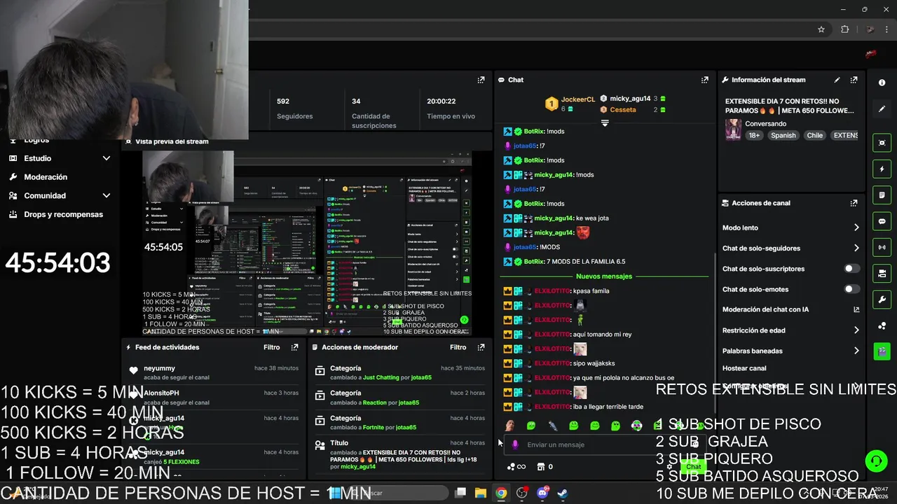Image resolution: width=897 pixels, height=504 pixels.
Task: Expand Chat de solo-seguidores options
Action: tap(856, 248)
